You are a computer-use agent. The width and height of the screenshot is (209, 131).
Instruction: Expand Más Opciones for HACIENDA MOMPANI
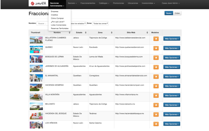[x=171, y=86]
